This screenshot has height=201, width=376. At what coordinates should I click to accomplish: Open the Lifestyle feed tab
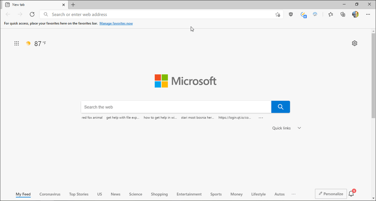pyautogui.click(x=258, y=194)
